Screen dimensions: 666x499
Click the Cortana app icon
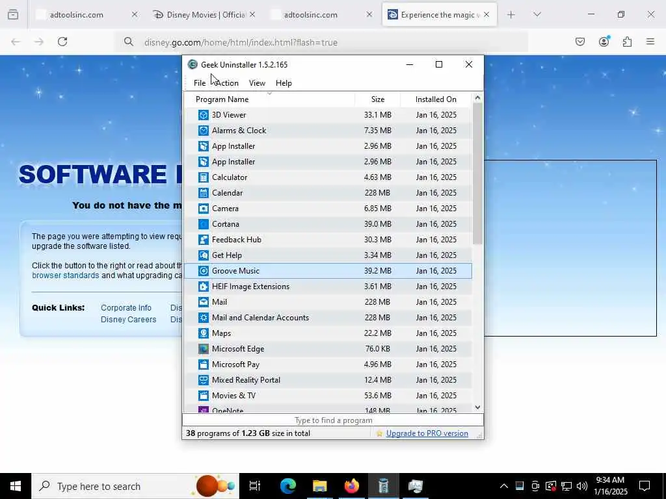(x=204, y=224)
